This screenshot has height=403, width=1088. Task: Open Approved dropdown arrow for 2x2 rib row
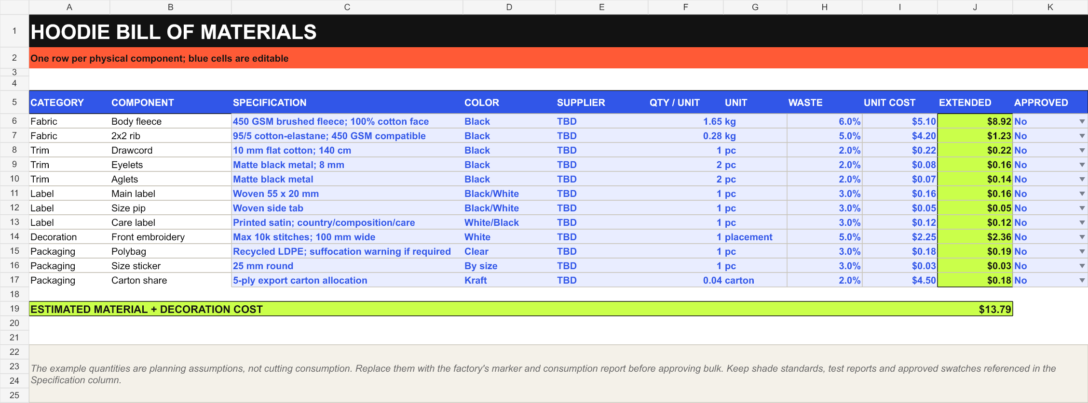(x=1082, y=136)
